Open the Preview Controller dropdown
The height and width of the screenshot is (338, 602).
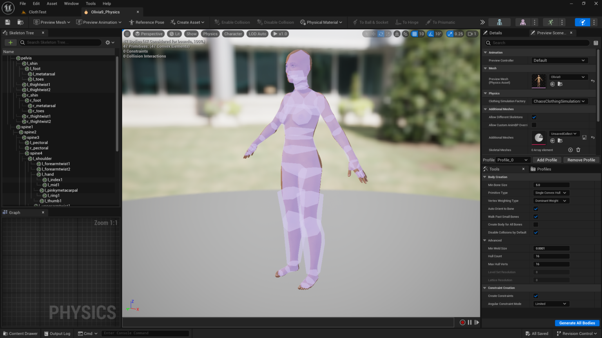(559, 60)
